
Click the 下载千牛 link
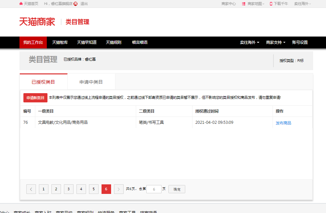click(x=281, y=4)
